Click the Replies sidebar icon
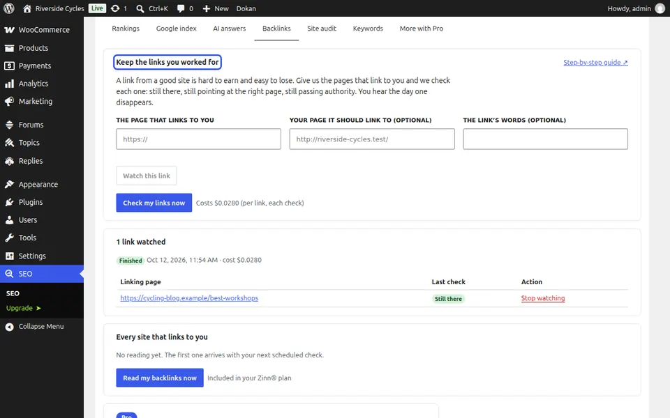 [9, 161]
